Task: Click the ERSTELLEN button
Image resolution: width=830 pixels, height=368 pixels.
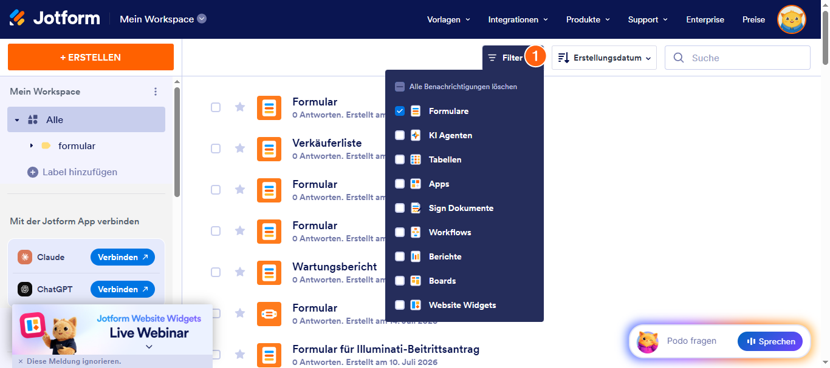Action: pos(91,57)
